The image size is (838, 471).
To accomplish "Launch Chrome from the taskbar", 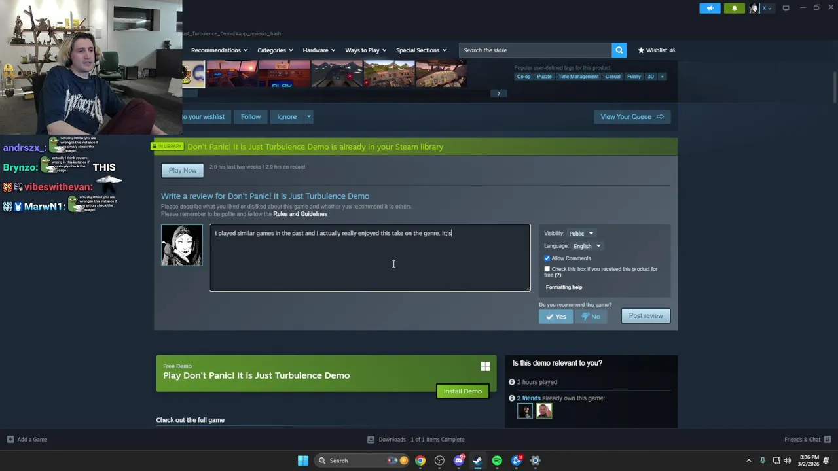I will (420, 461).
